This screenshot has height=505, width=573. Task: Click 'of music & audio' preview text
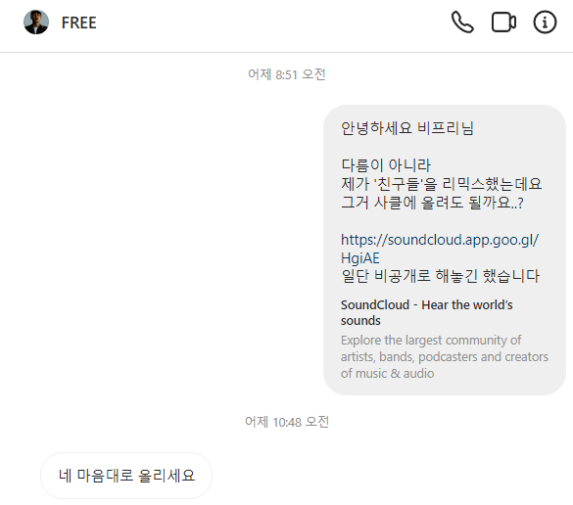tap(387, 373)
